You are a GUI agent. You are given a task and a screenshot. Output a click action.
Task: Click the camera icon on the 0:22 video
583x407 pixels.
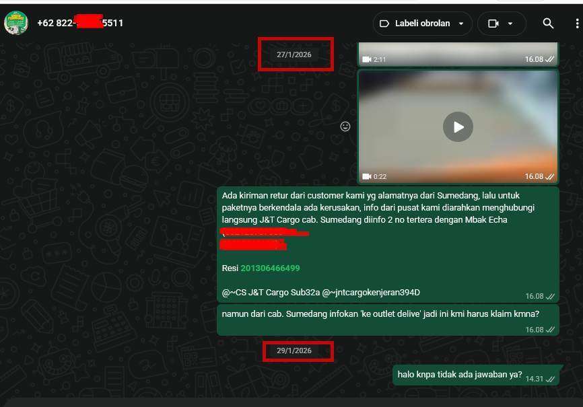[367, 176]
